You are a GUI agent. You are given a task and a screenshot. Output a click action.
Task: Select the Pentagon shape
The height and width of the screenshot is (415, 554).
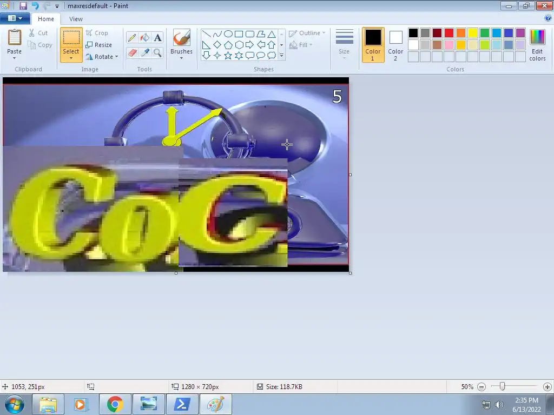tap(228, 45)
